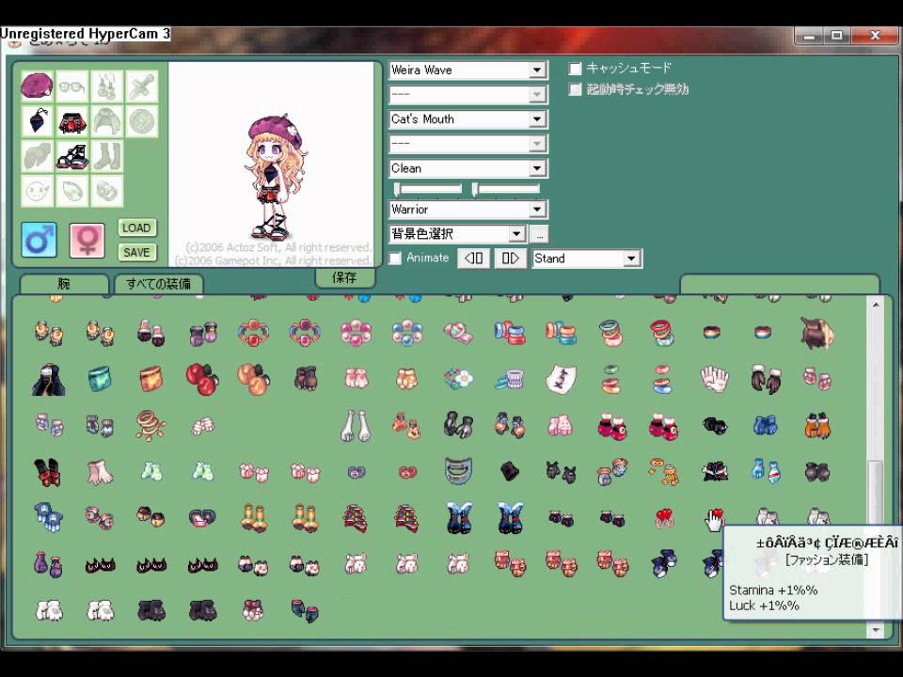Click the item list scrollbar up arrow
The height and width of the screenshot is (677, 903).
click(876, 305)
